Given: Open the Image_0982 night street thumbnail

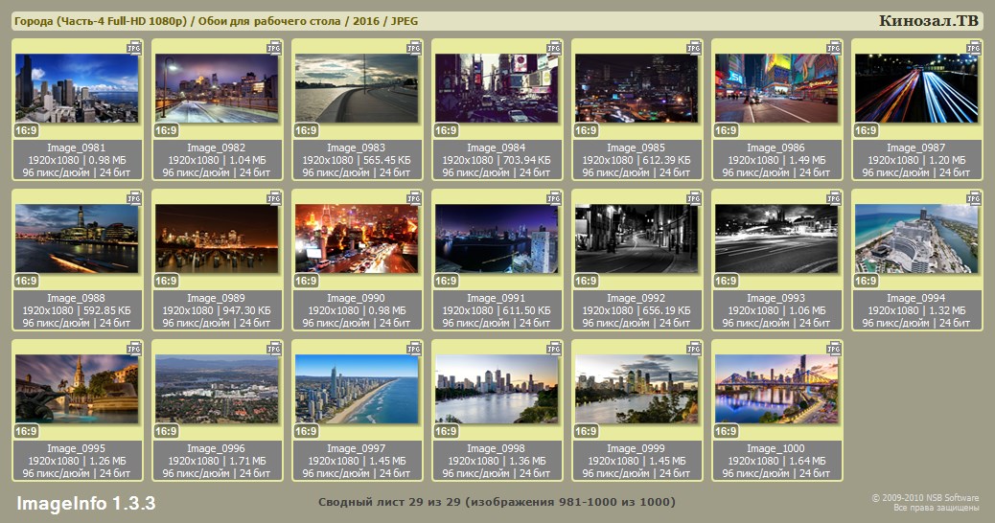Looking at the screenshot, I should (x=216, y=88).
